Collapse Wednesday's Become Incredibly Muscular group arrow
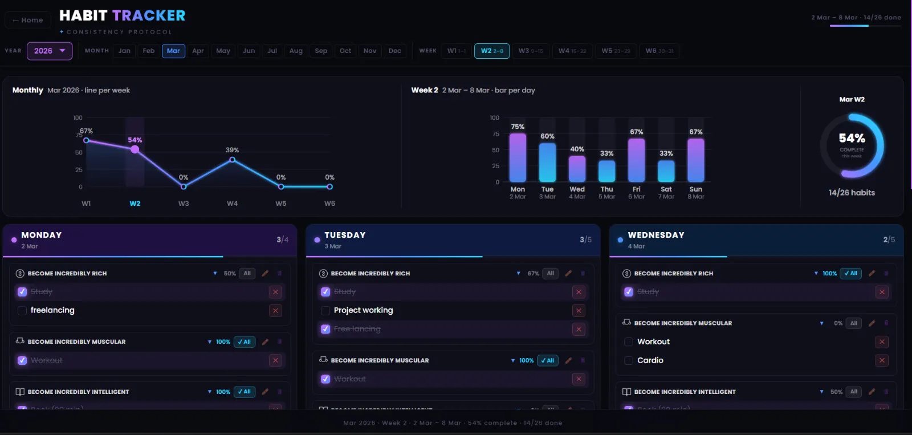 821,323
